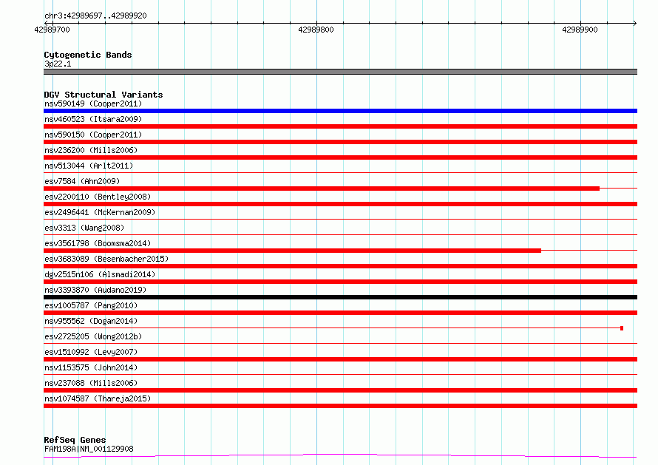Click the small red block of nsv955562
This screenshot has width=658, height=465.
click(x=622, y=328)
